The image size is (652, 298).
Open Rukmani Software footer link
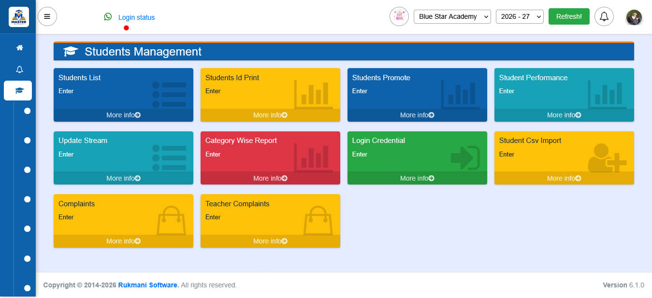pyautogui.click(x=149, y=285)
